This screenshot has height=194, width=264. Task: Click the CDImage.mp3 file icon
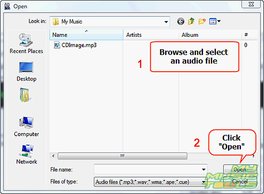click(57, 45)
